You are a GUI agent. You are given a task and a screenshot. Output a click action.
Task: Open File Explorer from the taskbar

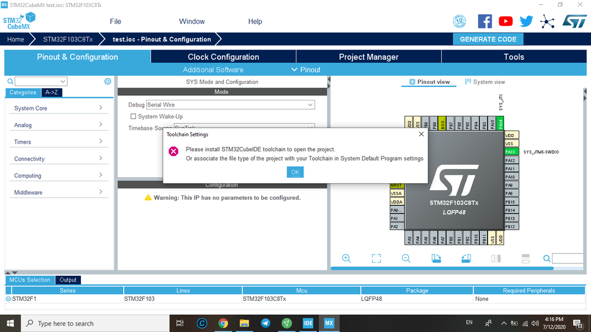tap(244, 323)
